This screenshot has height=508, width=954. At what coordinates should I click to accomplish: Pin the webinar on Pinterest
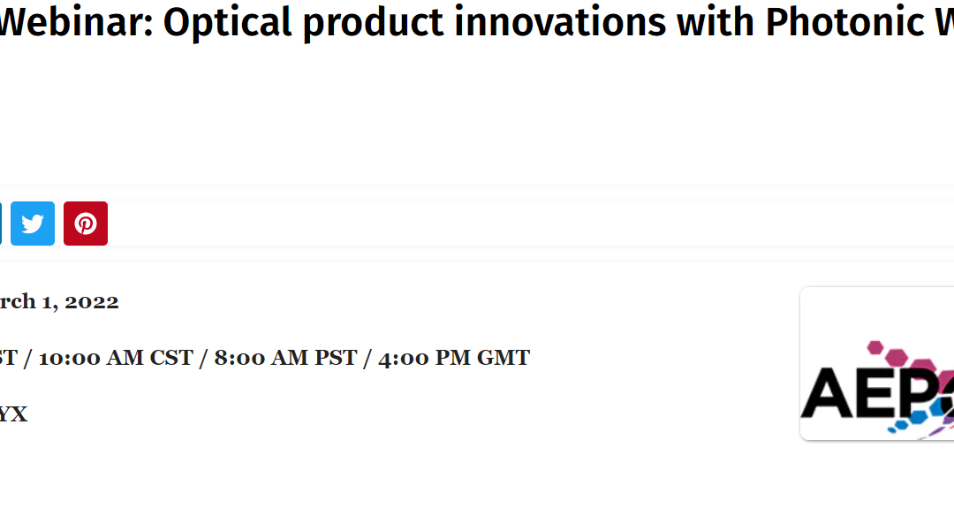point(86,224)
